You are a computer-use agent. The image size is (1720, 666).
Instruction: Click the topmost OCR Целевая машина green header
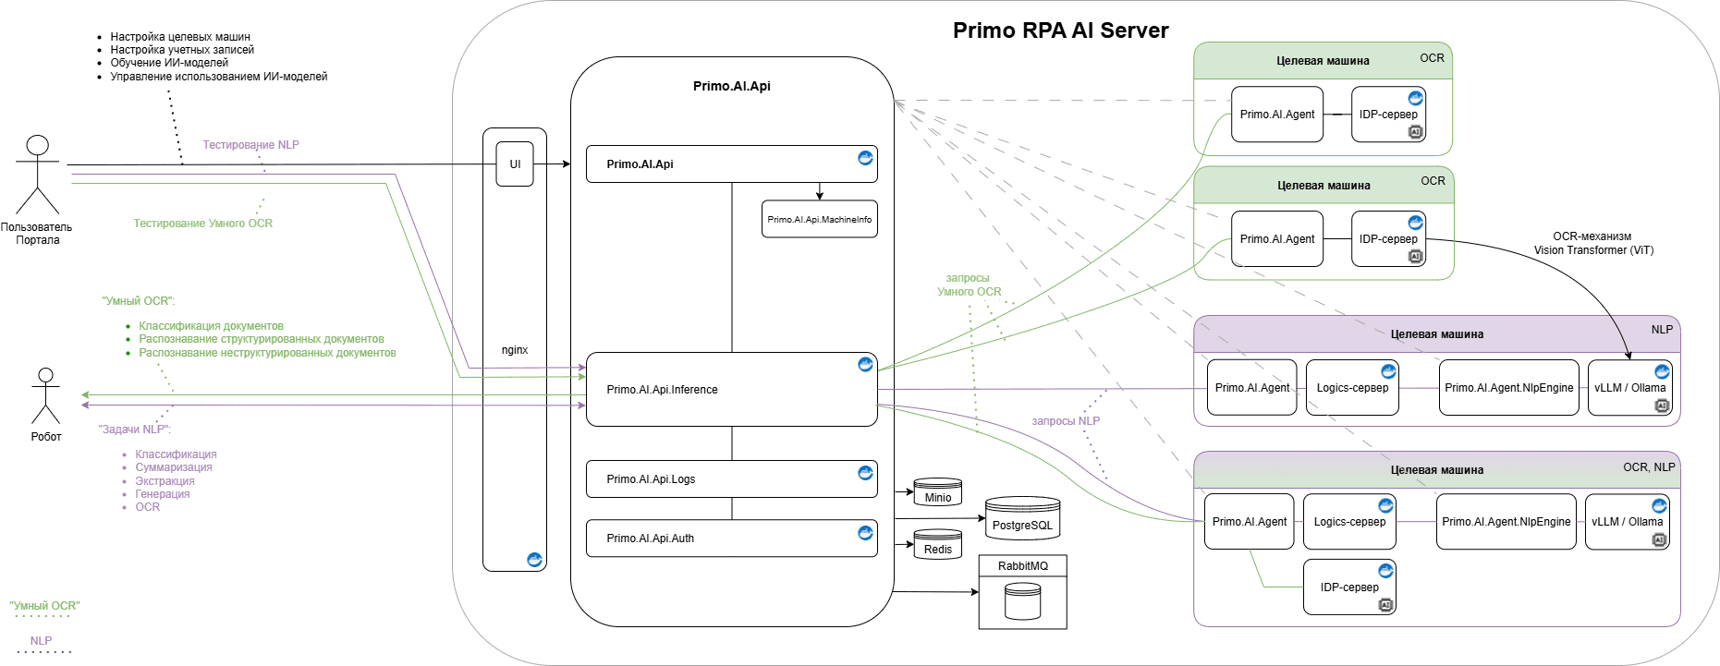[1323, 61]
